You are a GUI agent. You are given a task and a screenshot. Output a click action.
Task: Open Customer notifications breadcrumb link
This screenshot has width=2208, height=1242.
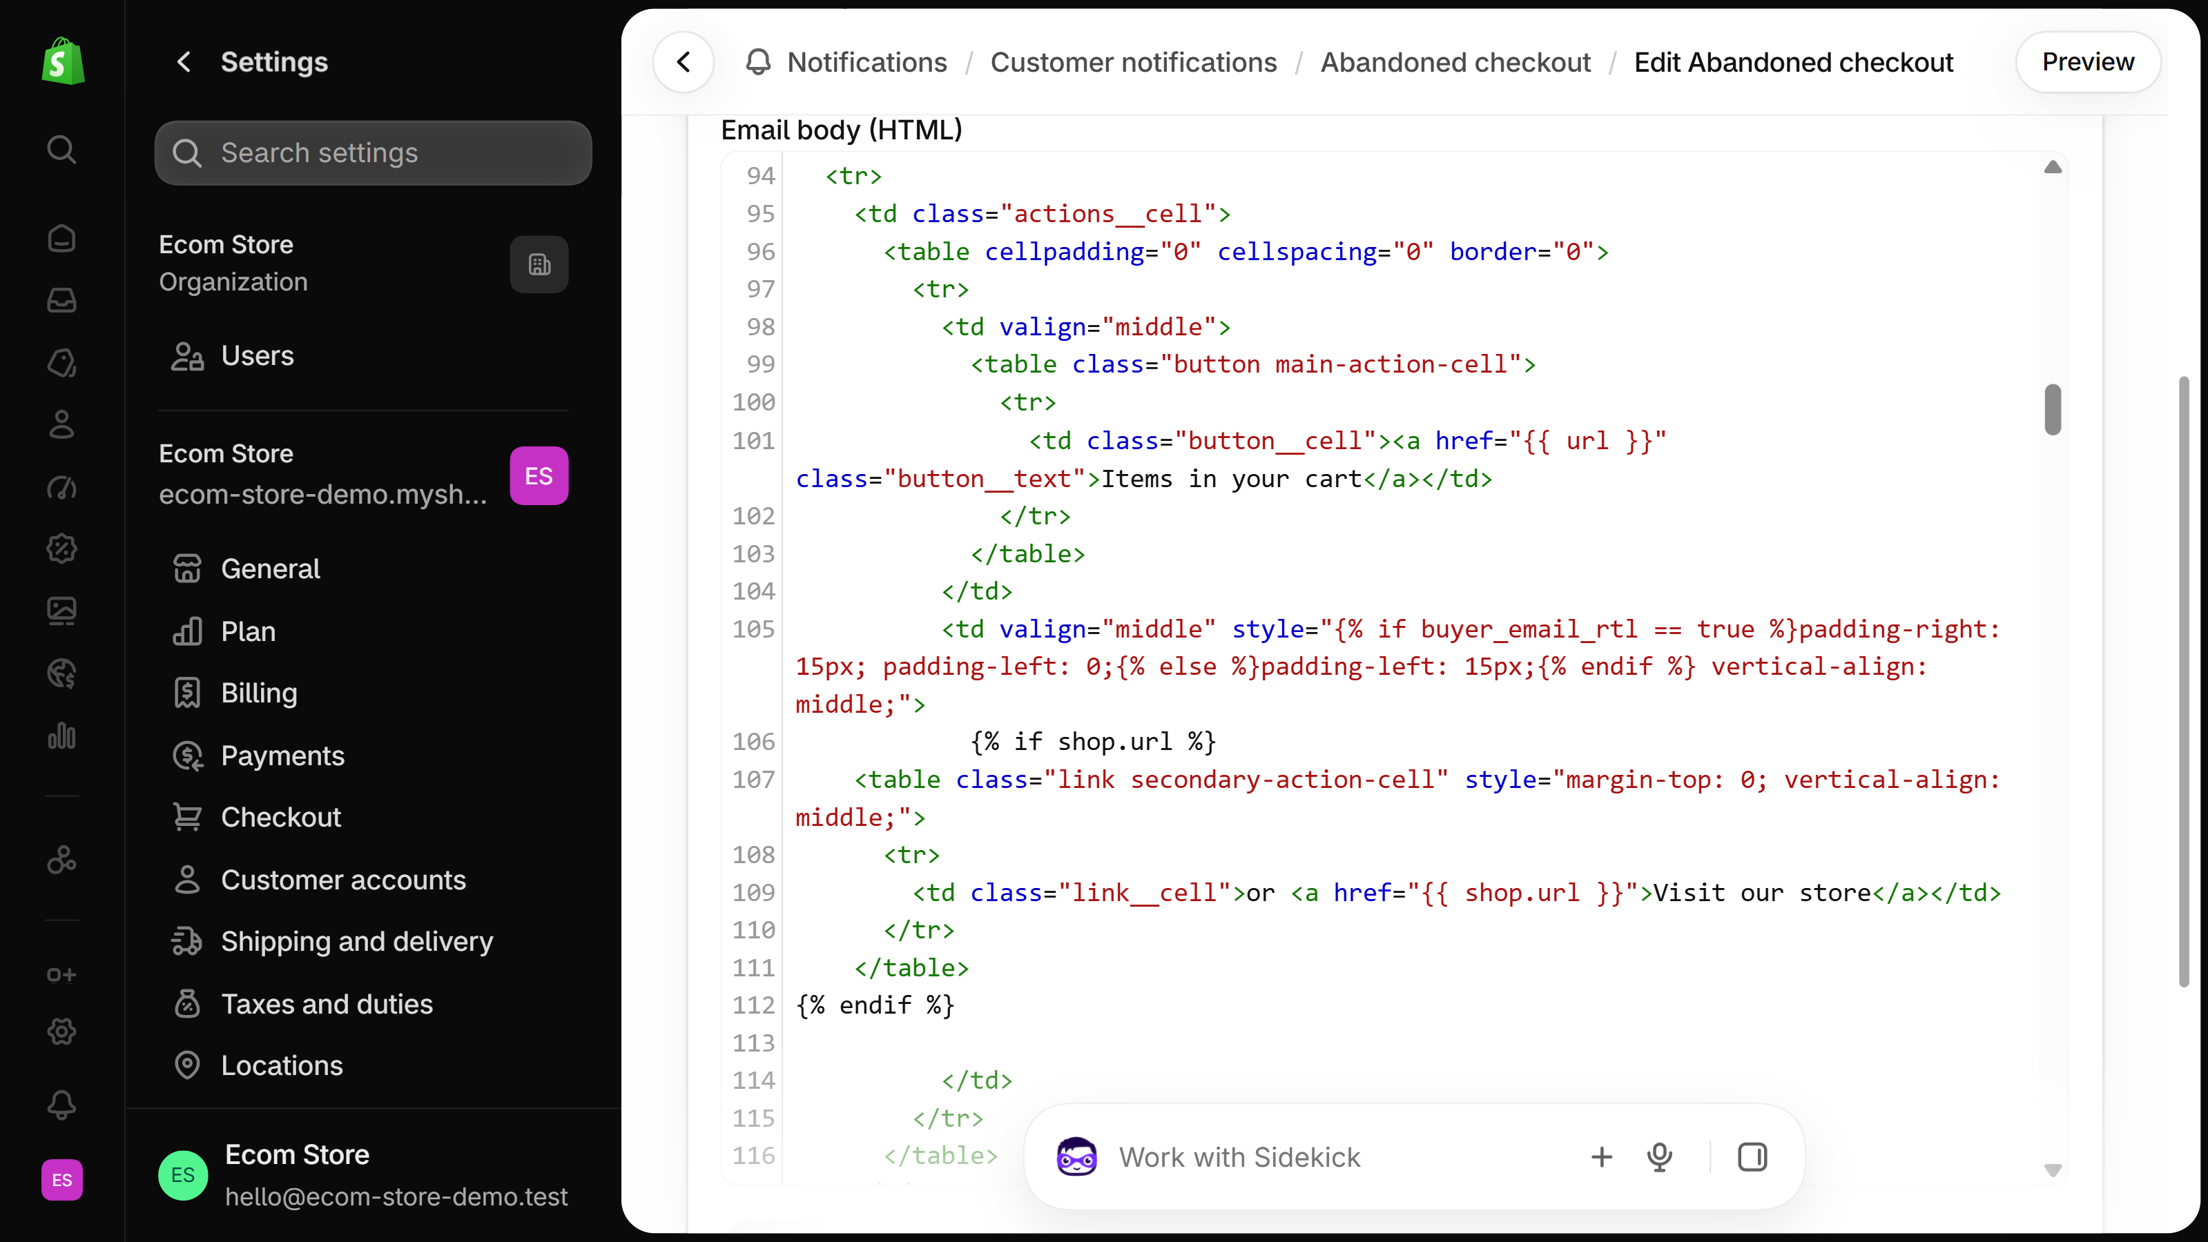coord(1133,61)
